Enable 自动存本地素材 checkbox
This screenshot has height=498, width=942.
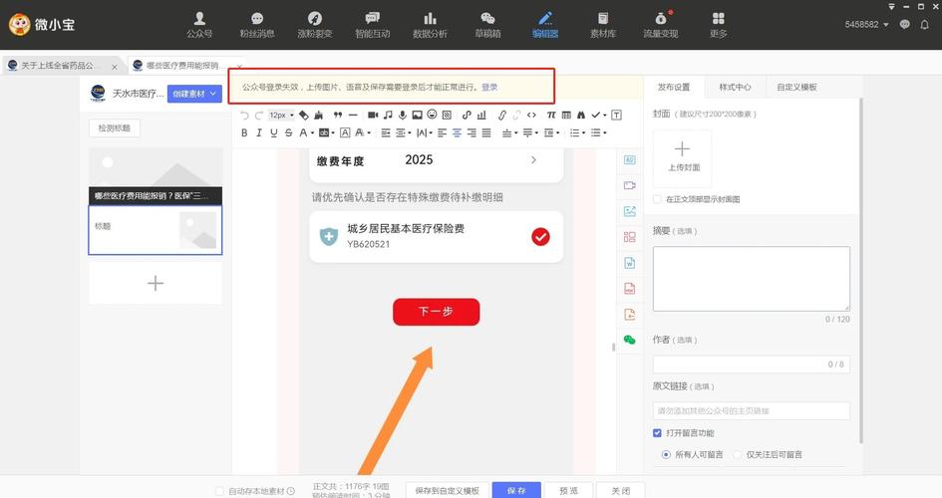[219, 491]
